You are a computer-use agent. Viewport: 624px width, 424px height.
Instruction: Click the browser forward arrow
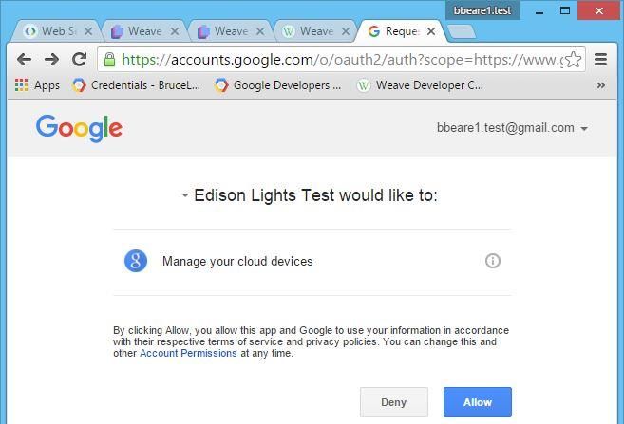51,60
